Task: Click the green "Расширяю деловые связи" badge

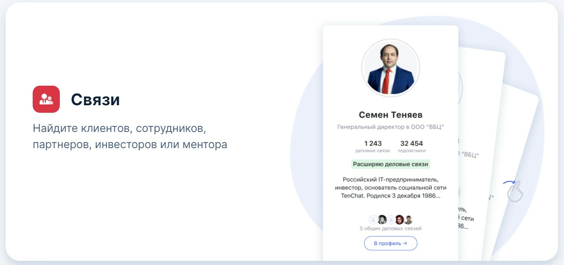Action: tap(391, 164)
